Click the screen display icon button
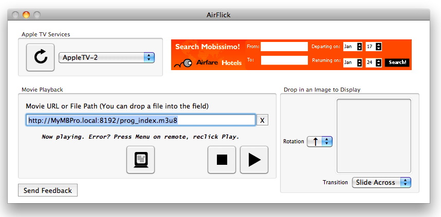The height and width of the screenshot is (217, 441). pyautogui.click(x=140, y=160)
